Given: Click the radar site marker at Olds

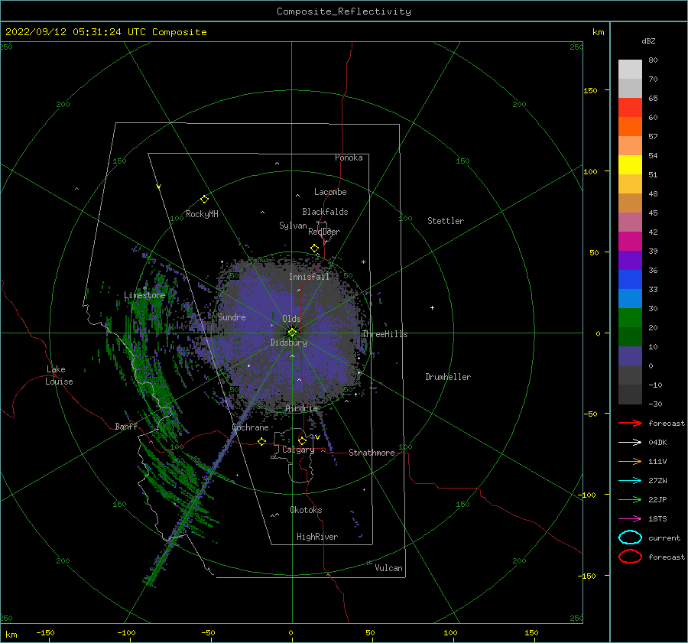Looking at the screenshot, I should click(292, 333).
